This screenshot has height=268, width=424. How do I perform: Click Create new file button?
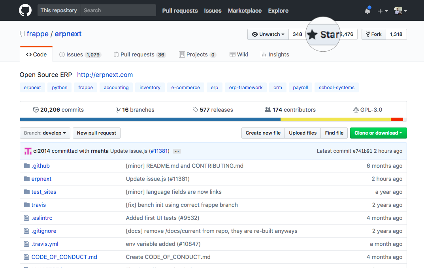(x=263, y=133)
